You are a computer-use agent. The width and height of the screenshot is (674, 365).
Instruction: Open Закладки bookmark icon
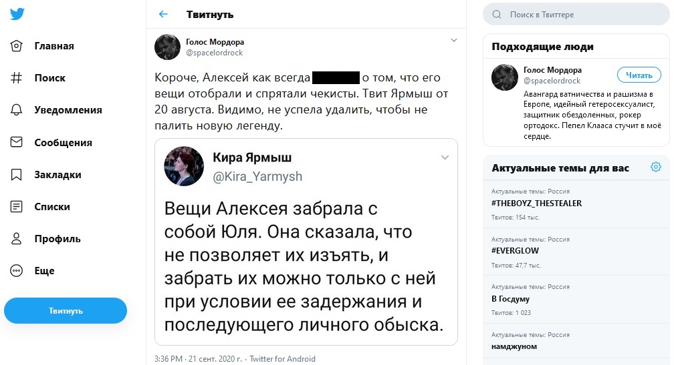pos(17,175)
